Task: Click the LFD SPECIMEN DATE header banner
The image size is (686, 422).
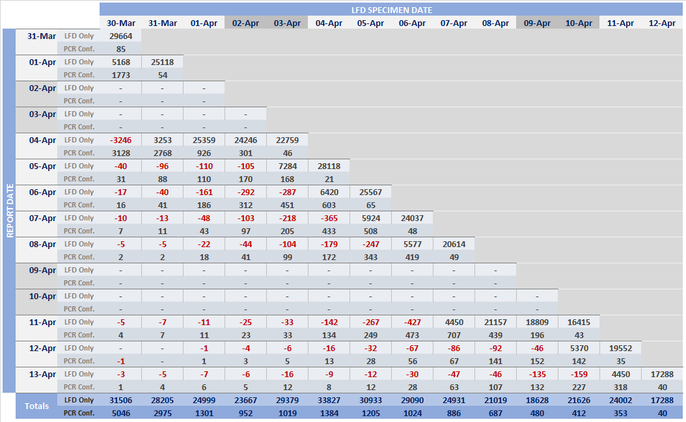Action: coord(391,10)
